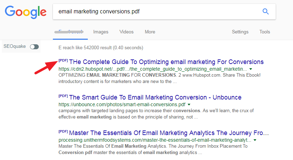Viewport: 293px width, 160px height.
Task: Open the Settings menu
Action: click(x=240, y=32)
